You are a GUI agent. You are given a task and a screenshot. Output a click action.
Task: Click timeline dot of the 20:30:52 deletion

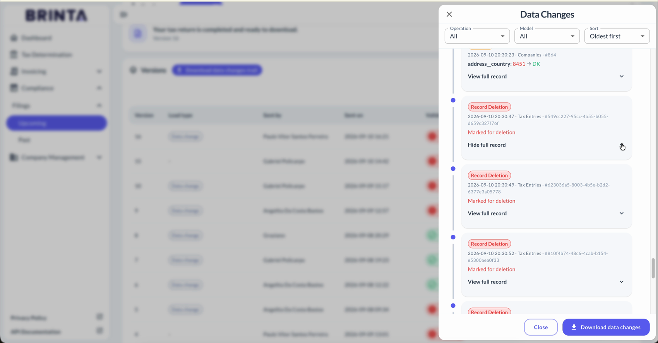point(453,237)
